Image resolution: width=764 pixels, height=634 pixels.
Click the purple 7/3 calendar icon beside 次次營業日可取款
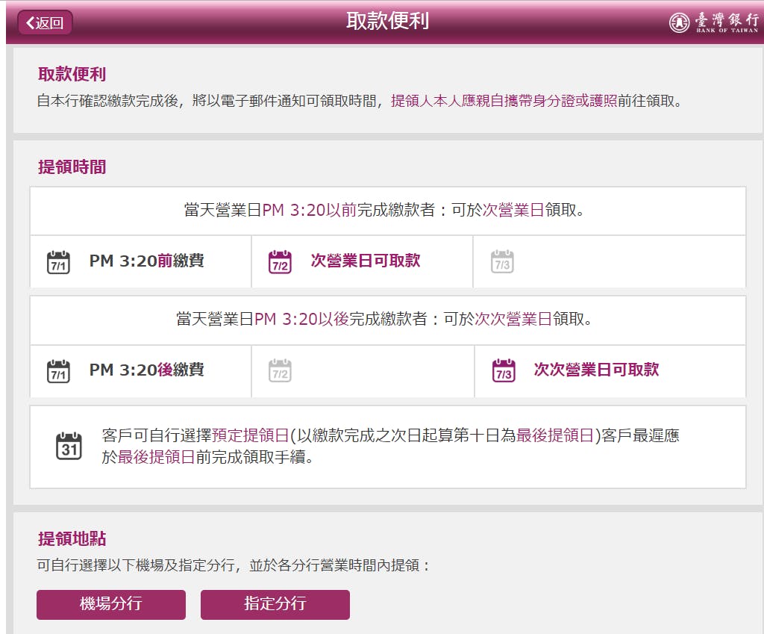pyautogui.click(x=504, y=371)
